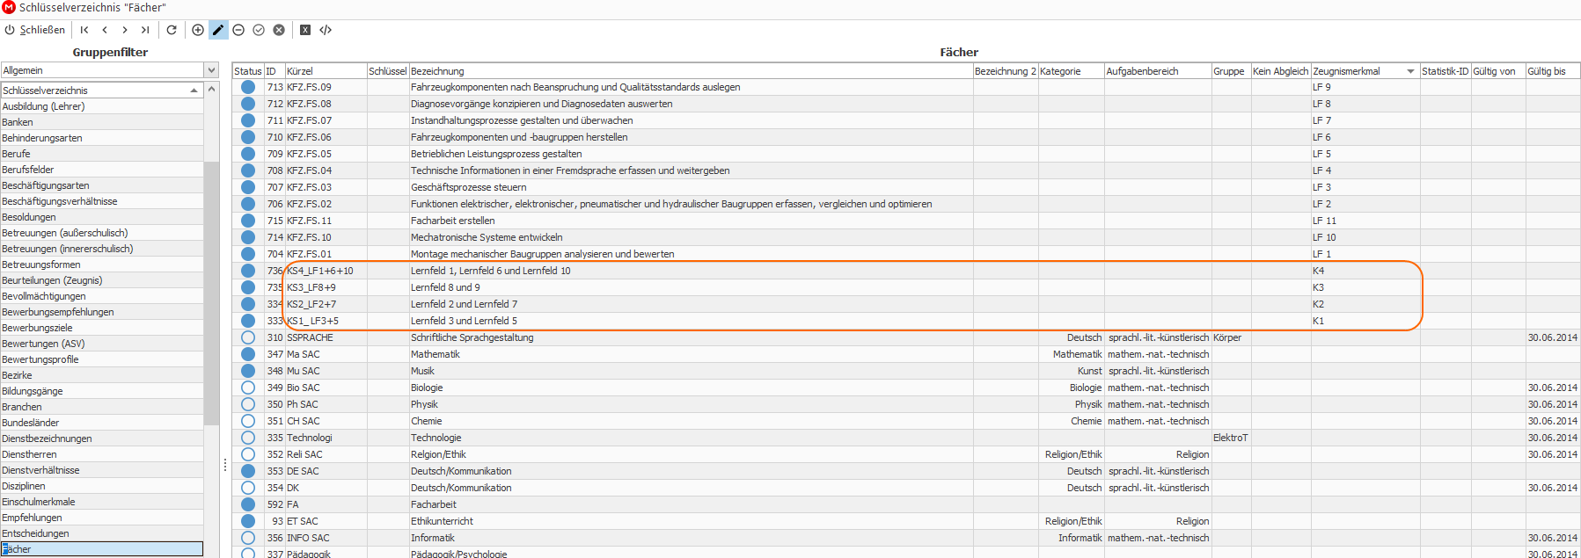Toggle sort arrow on Schlüsselverzeichnis header
Image resolution: width=1581 pixels, height=558 pixels.
coord(194,91)
